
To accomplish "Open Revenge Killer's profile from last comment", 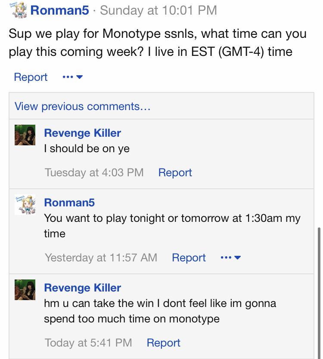I will (x=82, y=288).
